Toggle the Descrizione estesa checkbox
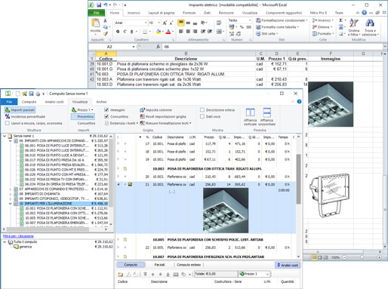This screenshot has height=289, width=388. point(202,110)
